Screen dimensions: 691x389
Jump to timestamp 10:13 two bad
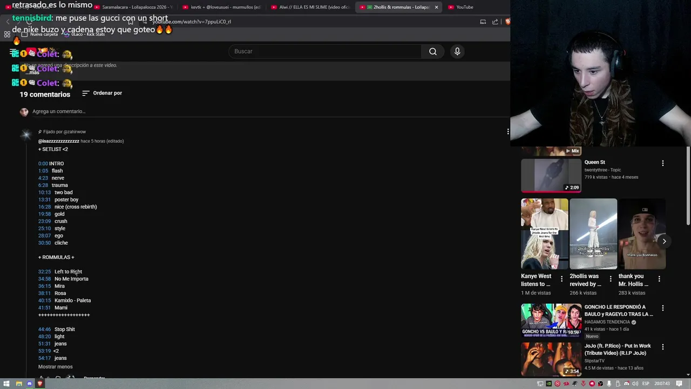[x=44, y=192]
